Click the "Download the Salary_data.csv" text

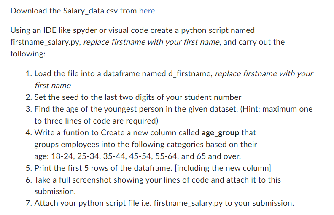[63, 11]
